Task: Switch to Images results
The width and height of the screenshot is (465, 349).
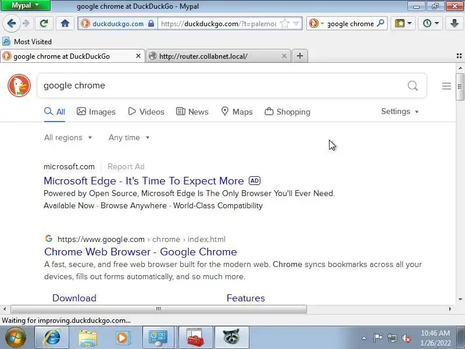Action: 96,112
